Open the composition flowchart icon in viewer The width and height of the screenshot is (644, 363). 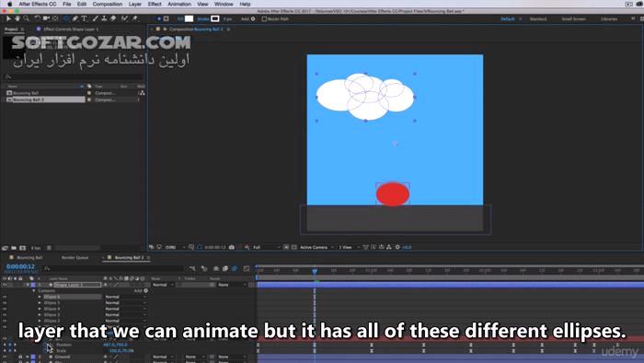point(389,247)
